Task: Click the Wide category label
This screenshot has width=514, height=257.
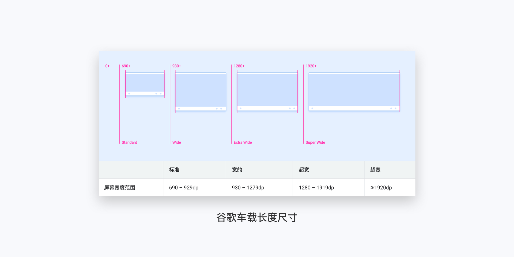Action: (177, 142)
